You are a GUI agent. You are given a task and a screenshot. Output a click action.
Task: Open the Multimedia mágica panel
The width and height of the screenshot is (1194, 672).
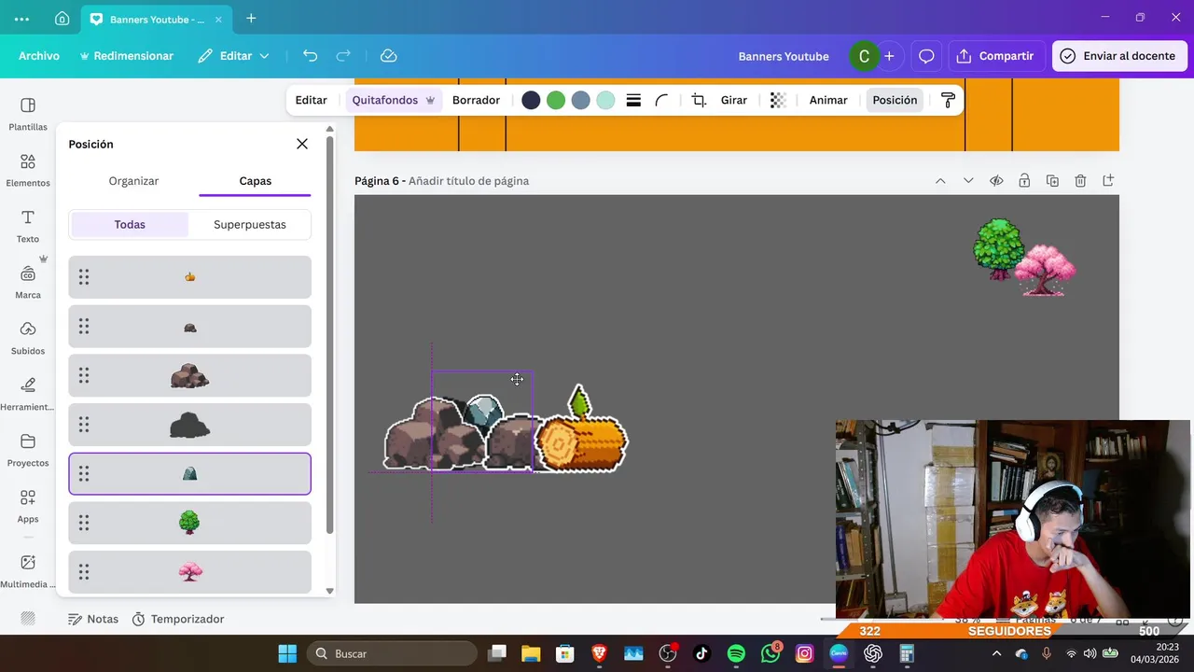[28, 571]
